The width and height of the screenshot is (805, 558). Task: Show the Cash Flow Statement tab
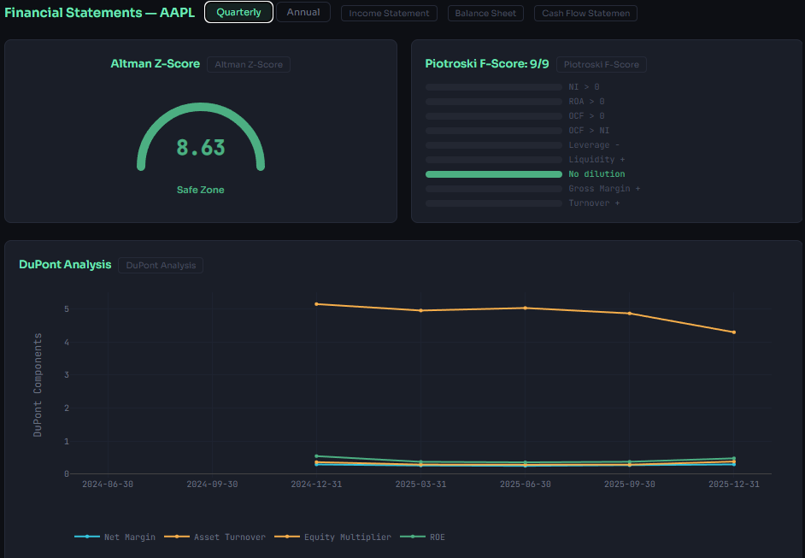tap(585, 14)
